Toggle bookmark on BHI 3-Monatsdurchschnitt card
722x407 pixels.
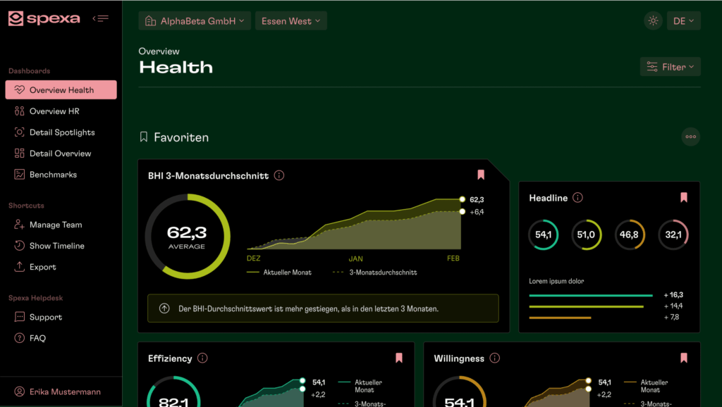pyautogui.click(x=481, y=175)
